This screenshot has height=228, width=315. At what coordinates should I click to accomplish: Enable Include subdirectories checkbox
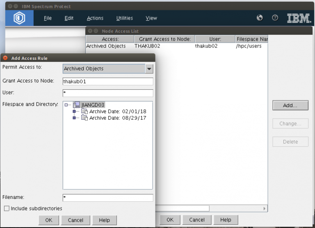[x=7, y=208]
